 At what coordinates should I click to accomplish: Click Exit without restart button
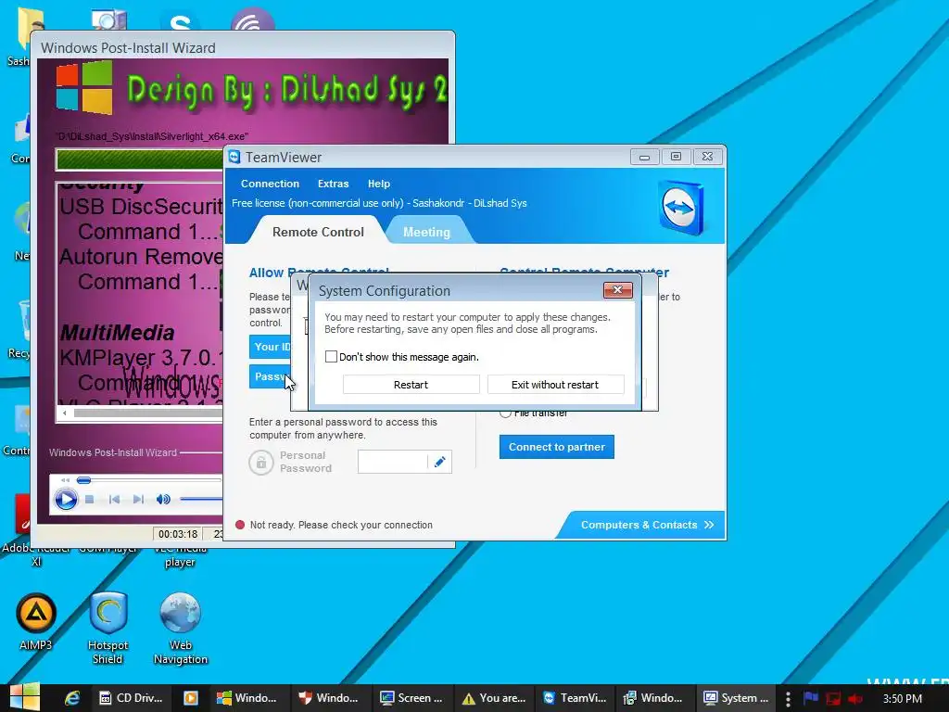[555, 385]
